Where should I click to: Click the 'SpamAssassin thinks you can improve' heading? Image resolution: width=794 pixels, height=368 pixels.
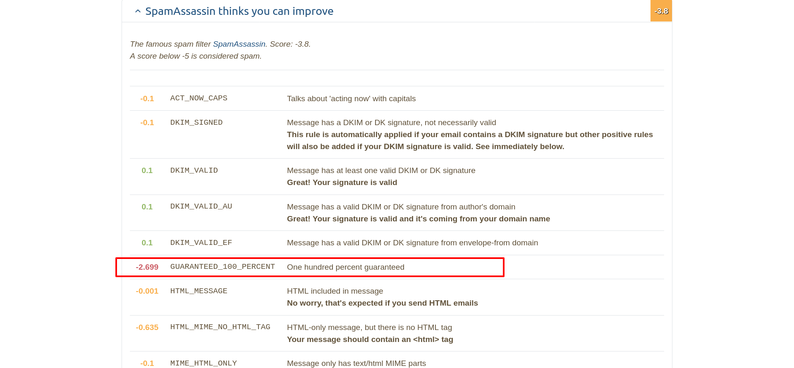point(239,11)
